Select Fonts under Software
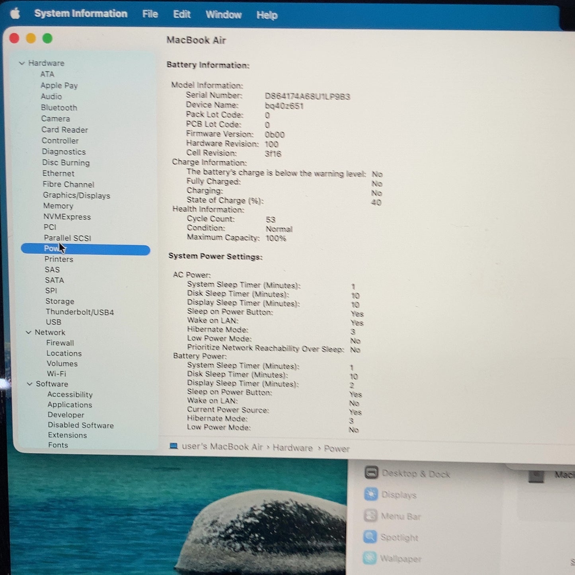The image size is (575, 575). (58, 445)
